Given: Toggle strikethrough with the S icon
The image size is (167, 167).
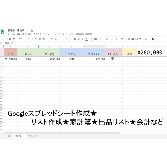Looking at the screenshot, I should 82,39.
